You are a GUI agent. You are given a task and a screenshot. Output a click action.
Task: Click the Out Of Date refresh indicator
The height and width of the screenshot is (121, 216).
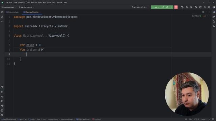click(x=196, y=16)
